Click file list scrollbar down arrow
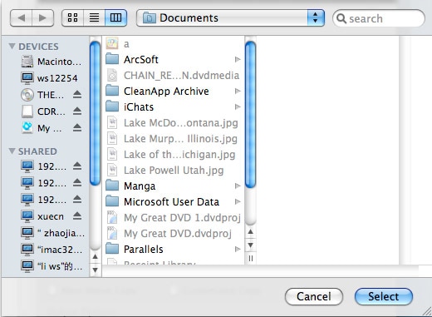The height and width of the screenshot is (317, 432). (x=250, y=245)
